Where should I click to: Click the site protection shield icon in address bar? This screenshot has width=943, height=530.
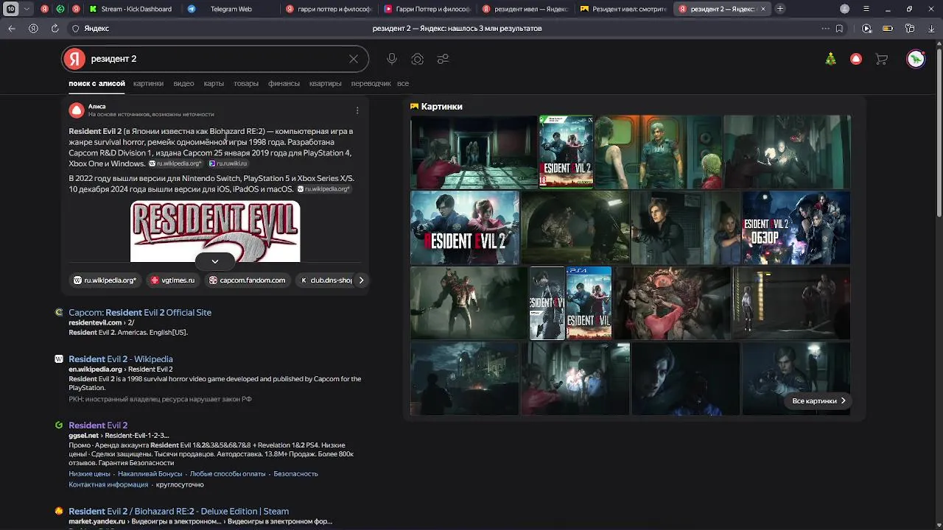click(x=75, y=28)
